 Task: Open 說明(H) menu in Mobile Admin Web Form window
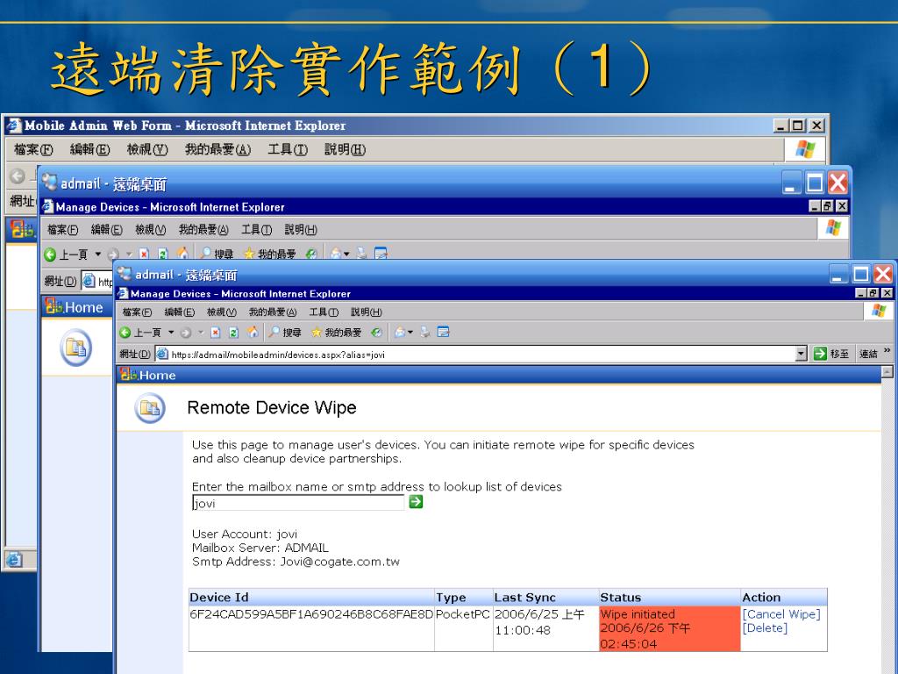(x=345, y=149)
